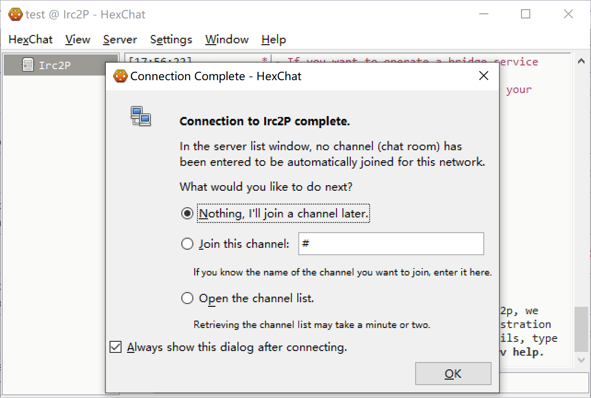Click the channel name input field
The height and width of the screenshot is (398, 591).
[391, 244]
